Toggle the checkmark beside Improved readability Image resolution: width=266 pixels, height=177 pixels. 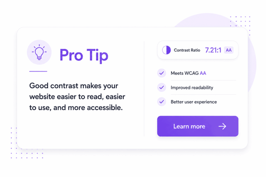(162, 88)
